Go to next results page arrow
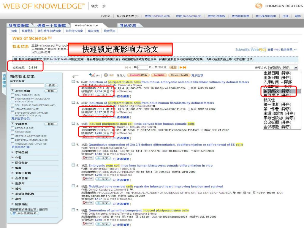This screenshot has height=228, width=304. point(181,67)
